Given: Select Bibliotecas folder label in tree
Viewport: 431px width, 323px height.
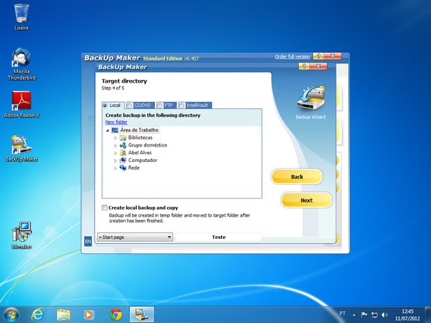Looking at the screenshot, I should 140,138.
